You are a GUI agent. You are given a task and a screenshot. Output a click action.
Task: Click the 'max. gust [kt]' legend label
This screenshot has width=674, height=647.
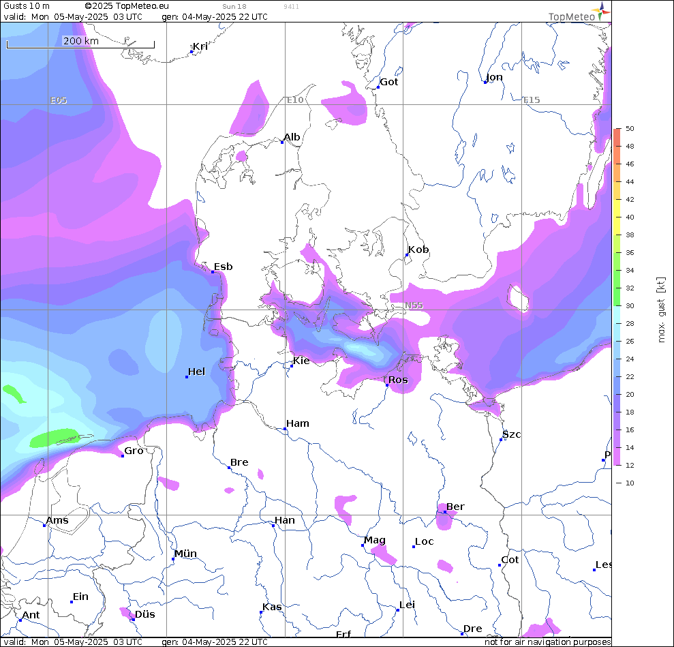point(661,310)
